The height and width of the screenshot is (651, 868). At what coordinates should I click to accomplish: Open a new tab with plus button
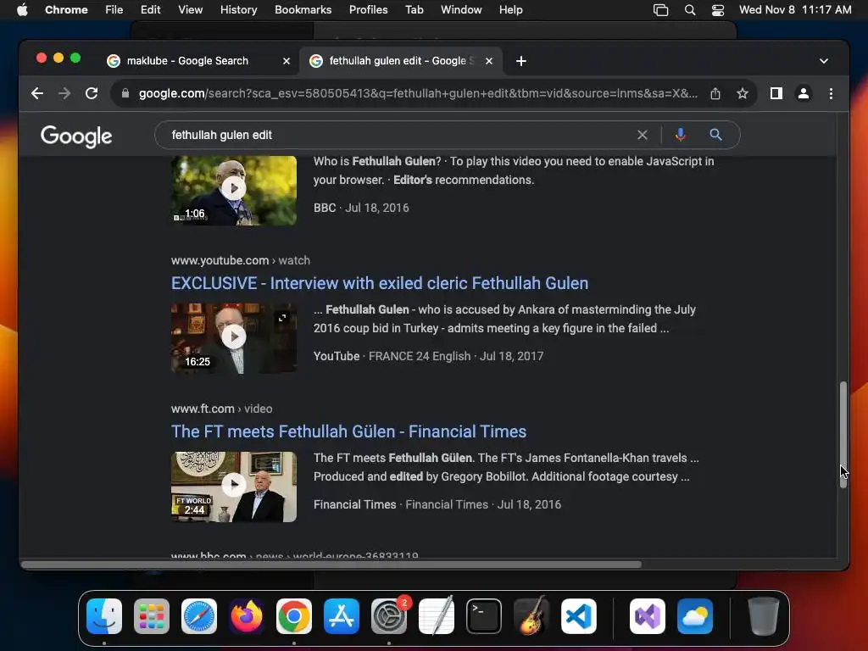click(x=521, y=61)
